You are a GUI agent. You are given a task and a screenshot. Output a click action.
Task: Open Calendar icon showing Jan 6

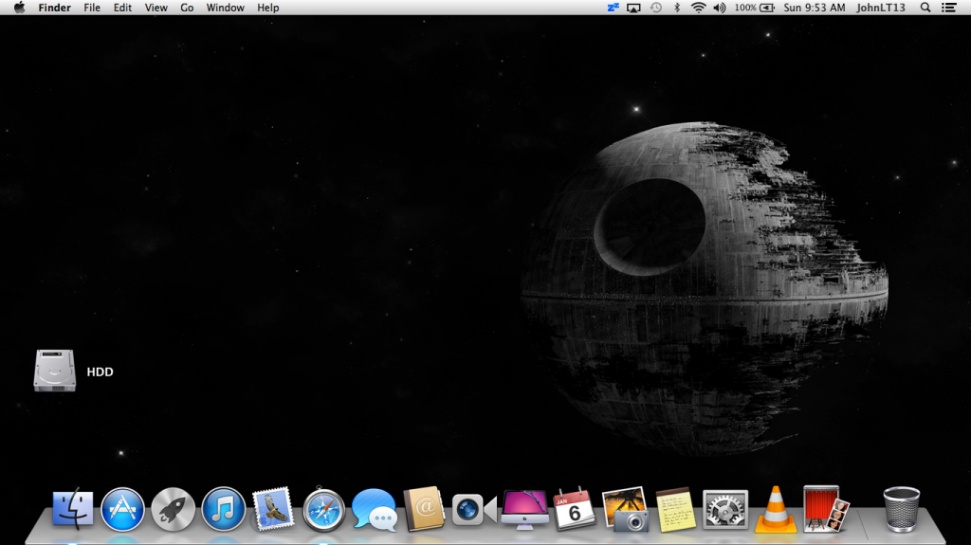(x=575, y=509)
